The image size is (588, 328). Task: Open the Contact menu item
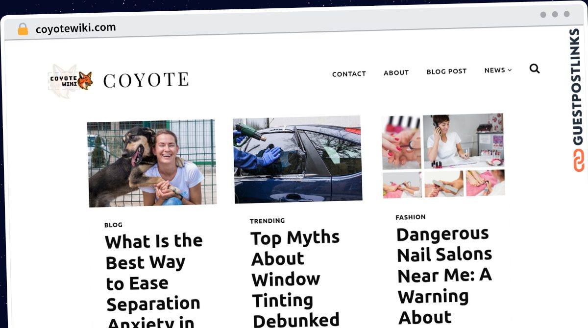pyautogui.click(x=349, y=74)
